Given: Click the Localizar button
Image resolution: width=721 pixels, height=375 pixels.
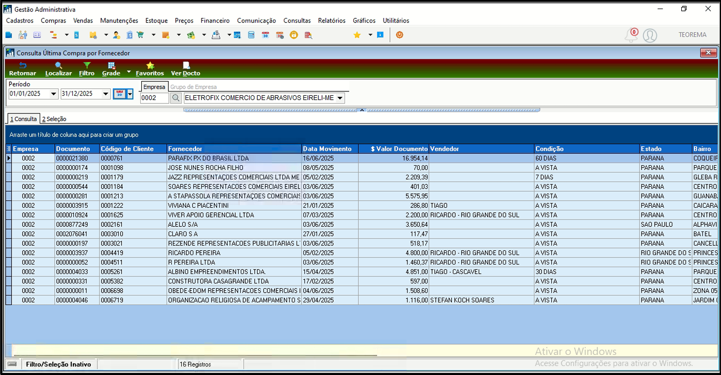Looking at the screenshot, I should click(58, 69).
